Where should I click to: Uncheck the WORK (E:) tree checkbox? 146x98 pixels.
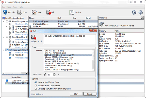[x=10, y=55]
